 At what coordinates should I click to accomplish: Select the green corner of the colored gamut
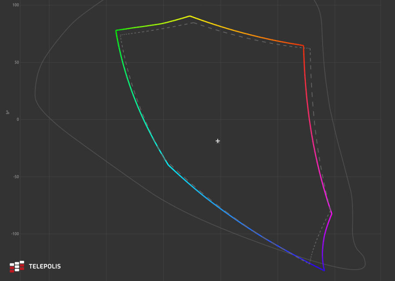(116, 30)
